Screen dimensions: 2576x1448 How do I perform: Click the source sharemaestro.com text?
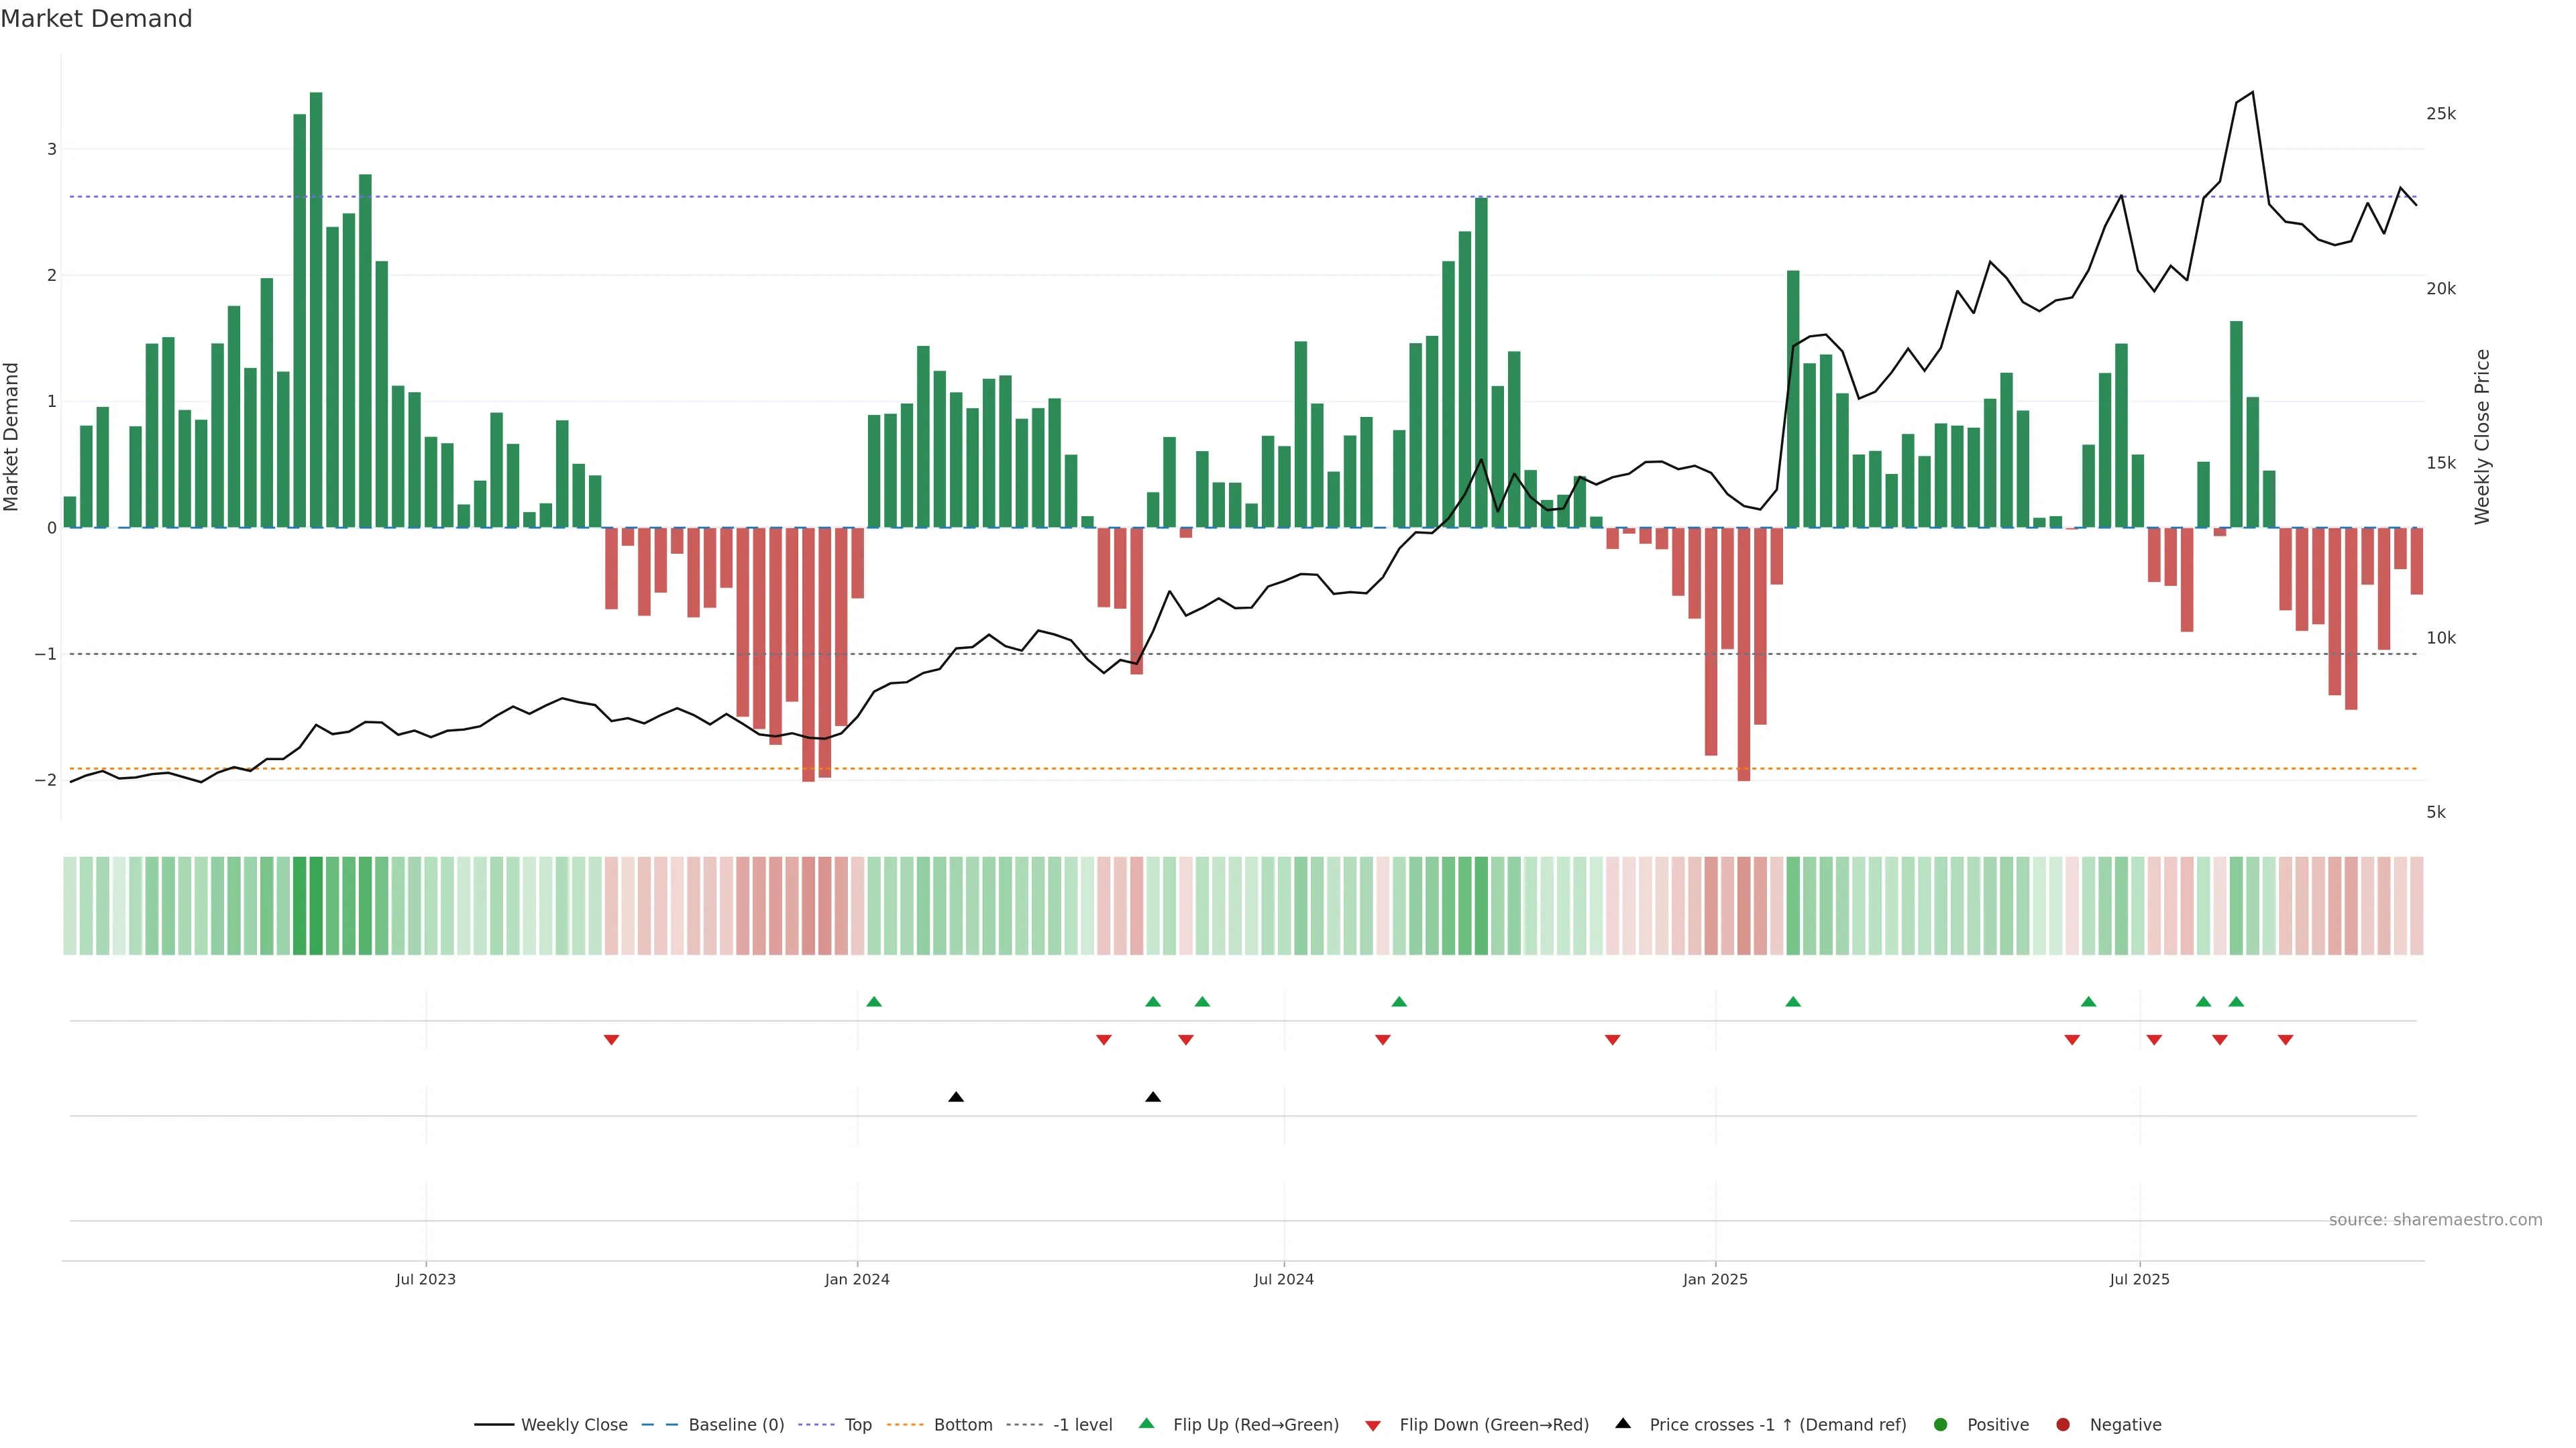click(2435, 1219)
